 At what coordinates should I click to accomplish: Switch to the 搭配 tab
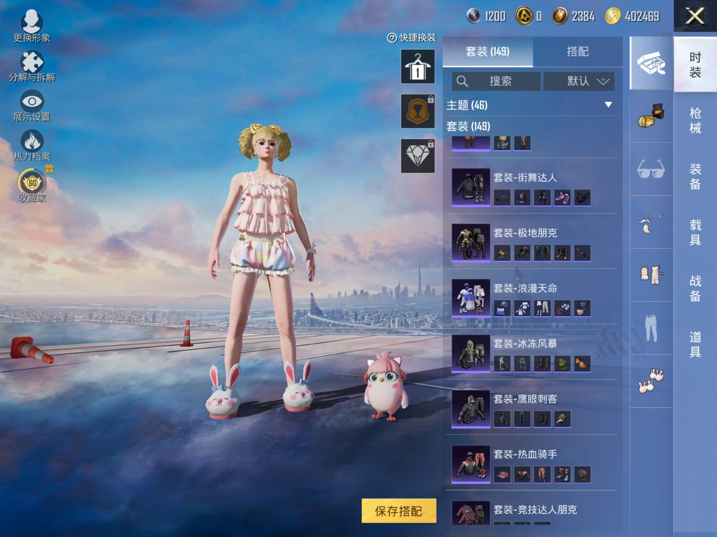577,51
